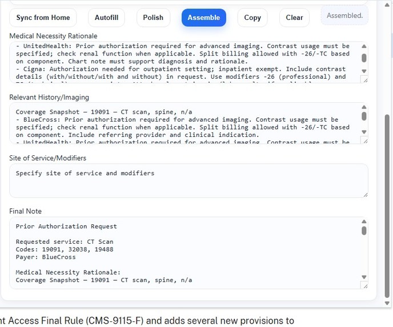The height and width of the screenshot is (327, 393).
Task: Click the Relevant History/Imaging resize handle
Action: 365,141
